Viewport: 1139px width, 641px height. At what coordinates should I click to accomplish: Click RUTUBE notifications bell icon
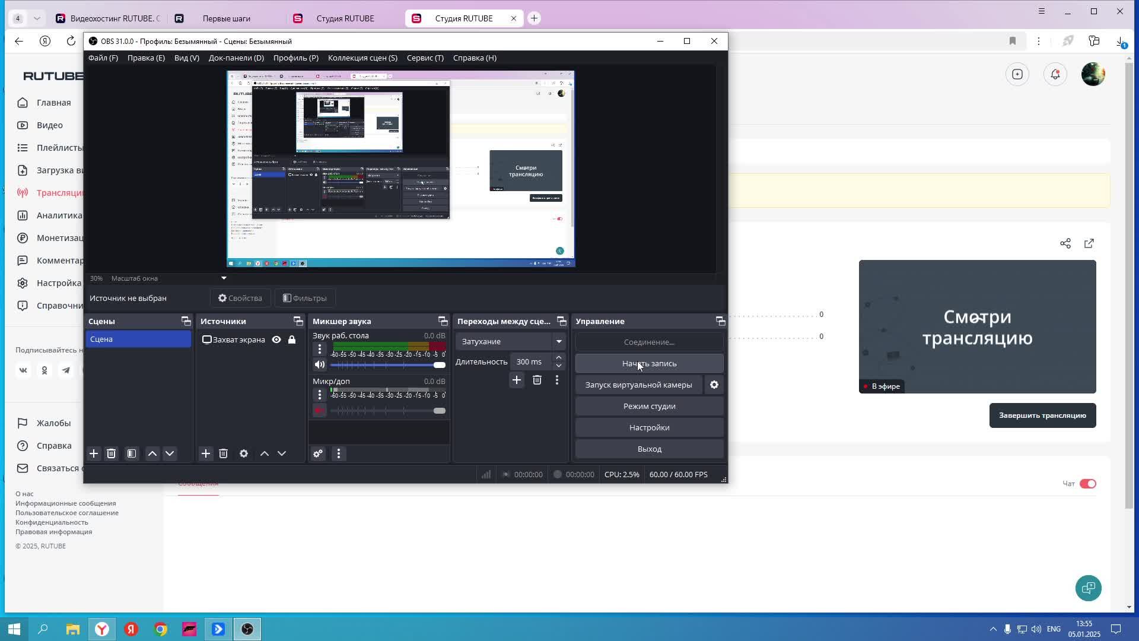pyautogui.click(x=1055, y=74)
